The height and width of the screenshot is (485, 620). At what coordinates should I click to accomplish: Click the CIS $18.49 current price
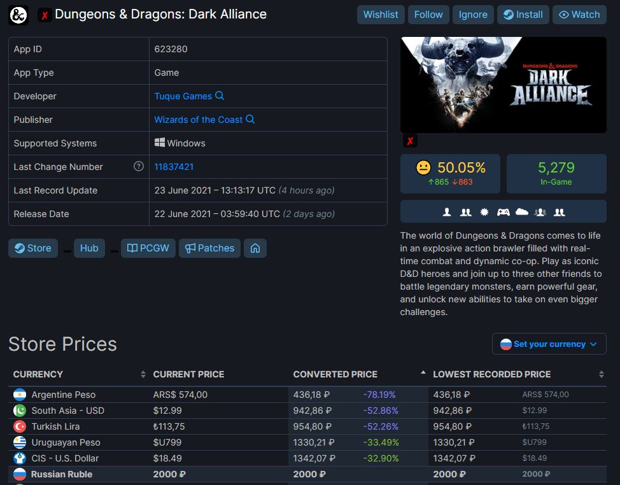coord(167,458)
